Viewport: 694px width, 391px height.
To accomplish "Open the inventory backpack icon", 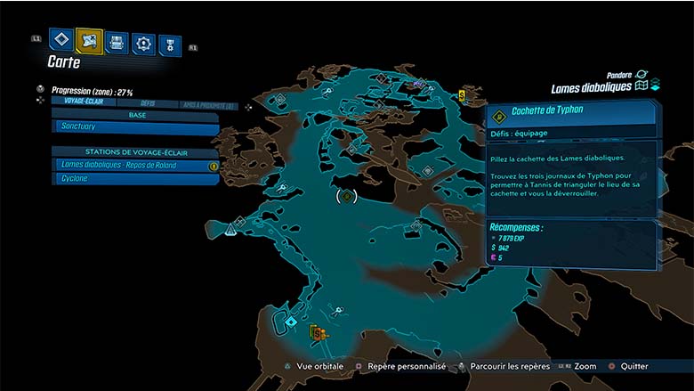I will [x=117, y=42].
